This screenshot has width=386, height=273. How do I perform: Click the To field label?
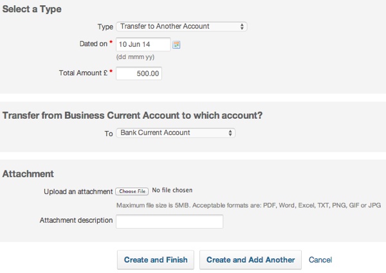(109, 133)
